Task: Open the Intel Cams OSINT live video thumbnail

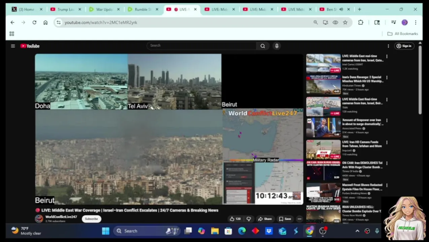Action: [323, 64]
